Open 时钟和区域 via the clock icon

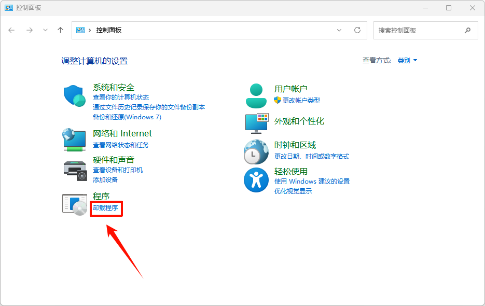256,152
